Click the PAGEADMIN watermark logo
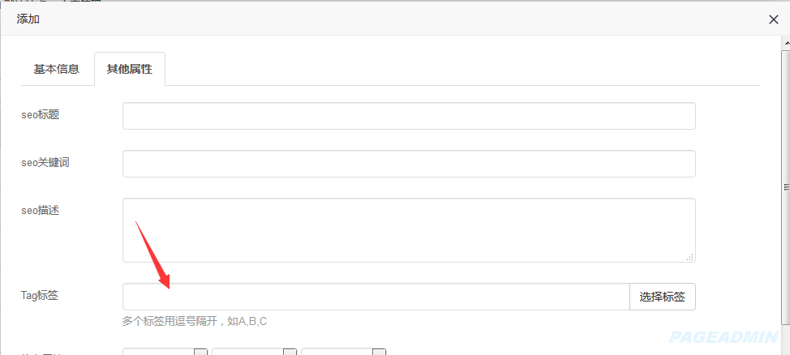Viewport: 790px width, 355px height. (x=724, y=336)
